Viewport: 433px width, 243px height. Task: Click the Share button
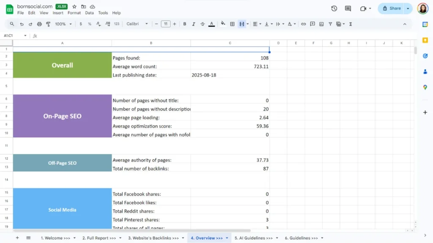tap(392, 8)
